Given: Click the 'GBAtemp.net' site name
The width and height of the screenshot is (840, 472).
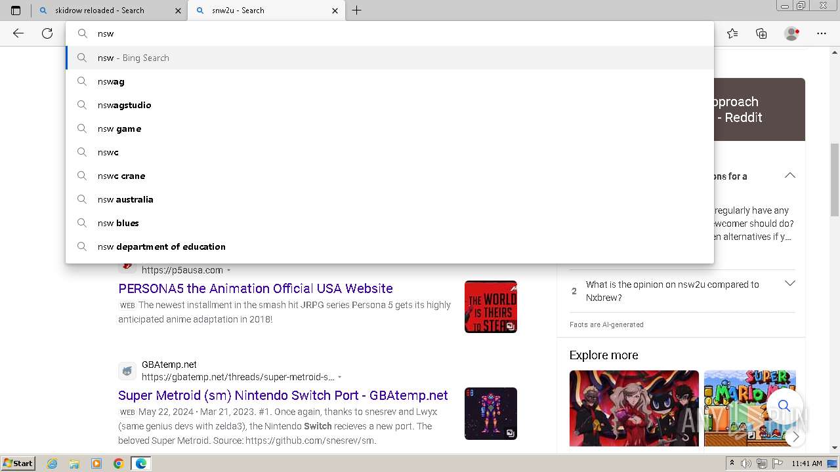Looking at the screenshot, I should pos(169,364).
